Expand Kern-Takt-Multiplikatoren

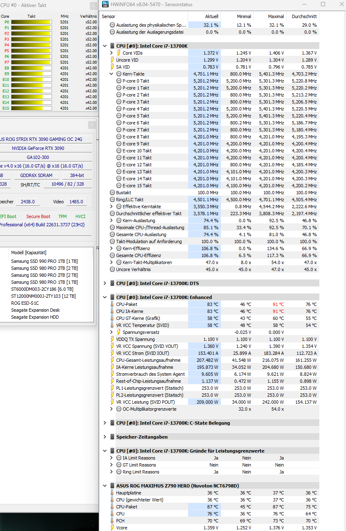point(112,262)
